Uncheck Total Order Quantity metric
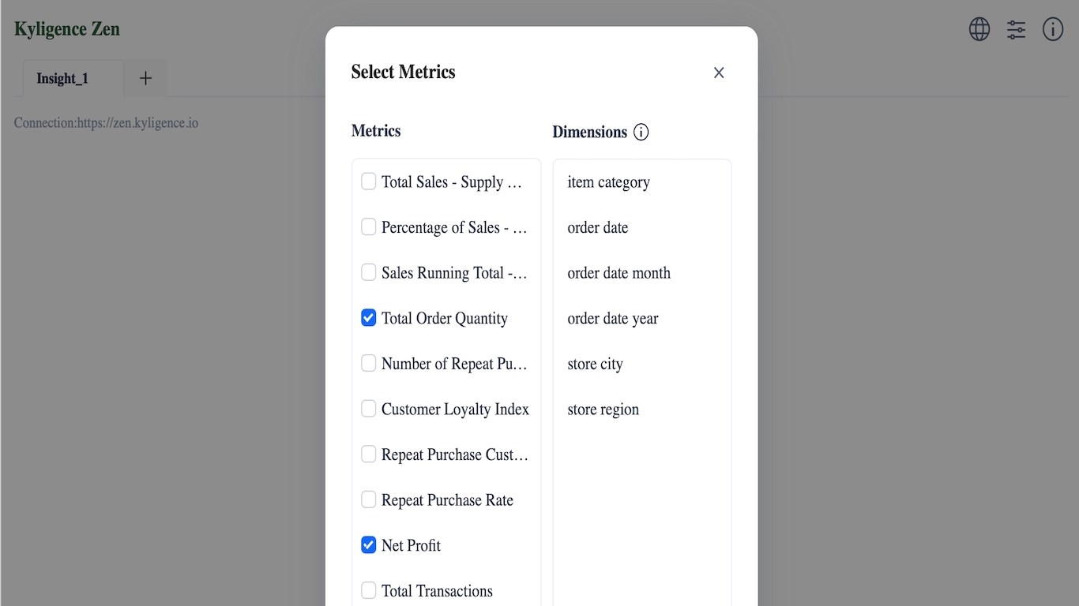1079x606 pixels. tap(368, 318)
